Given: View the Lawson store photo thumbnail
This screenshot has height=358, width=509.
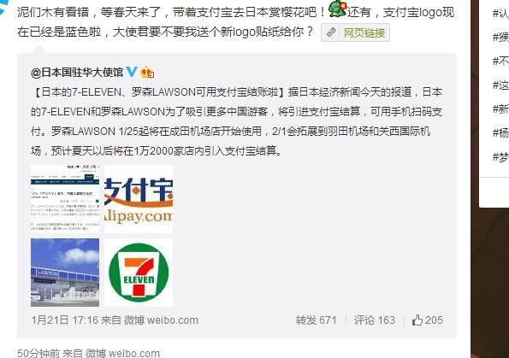Looking at the screenshot, I should tap(65, 273).
